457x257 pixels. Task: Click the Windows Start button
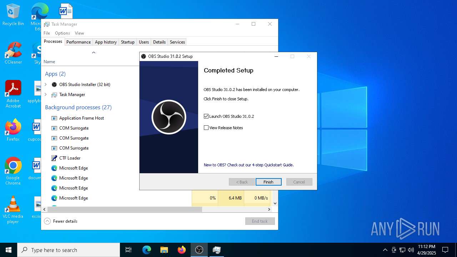pos(9,250)
